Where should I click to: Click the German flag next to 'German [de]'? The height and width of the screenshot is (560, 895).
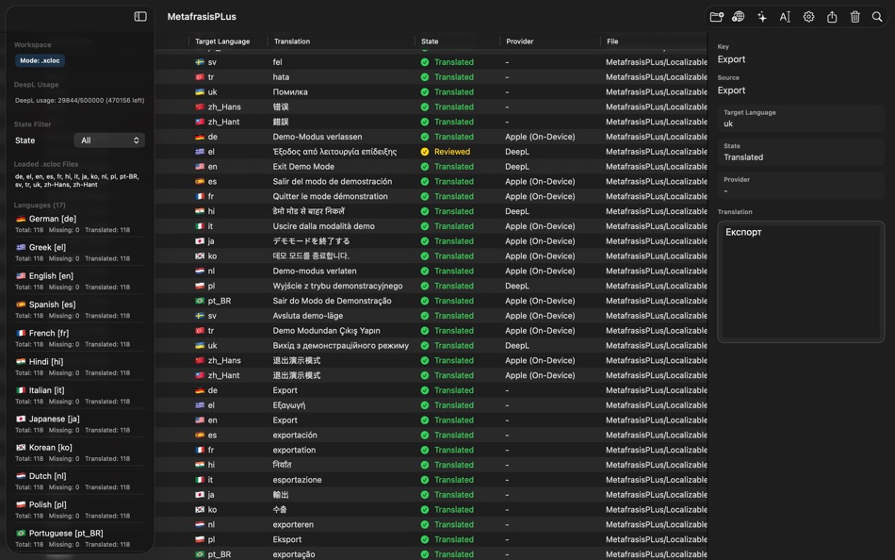click(x=21, y=219)
